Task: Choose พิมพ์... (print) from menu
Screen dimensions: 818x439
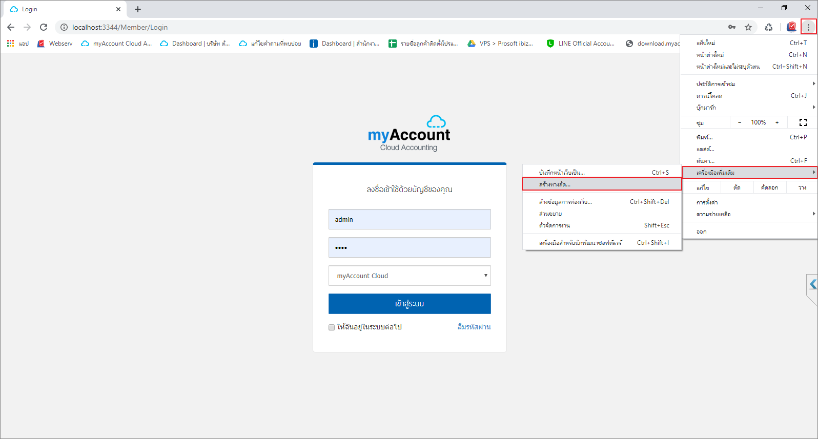Action: pyautogui.click(x=749, y=137)
